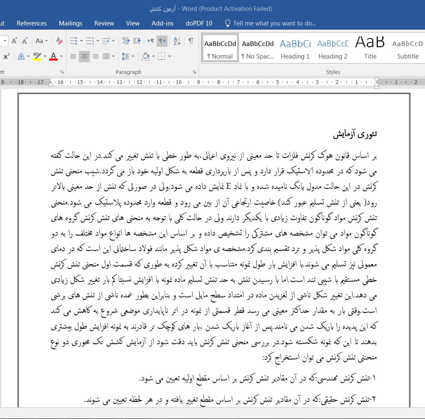Open the Add-ins tab
The image size is (425, 419).
[x=163, y=23]
